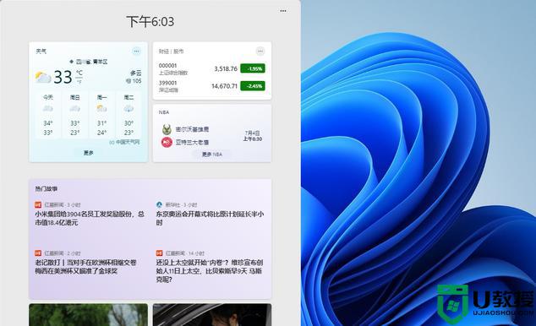Open the weather widget more options menu

click(x=136, y=52)
